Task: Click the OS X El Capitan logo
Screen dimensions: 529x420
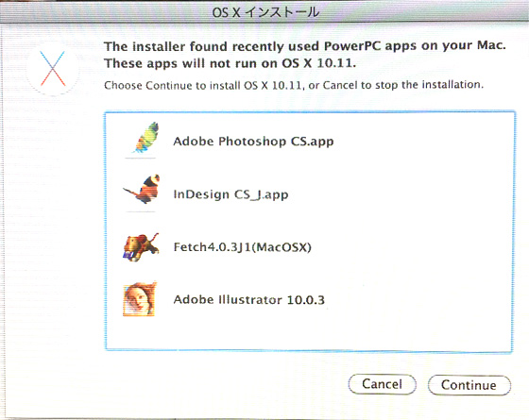Action: [x=53, y=69]
